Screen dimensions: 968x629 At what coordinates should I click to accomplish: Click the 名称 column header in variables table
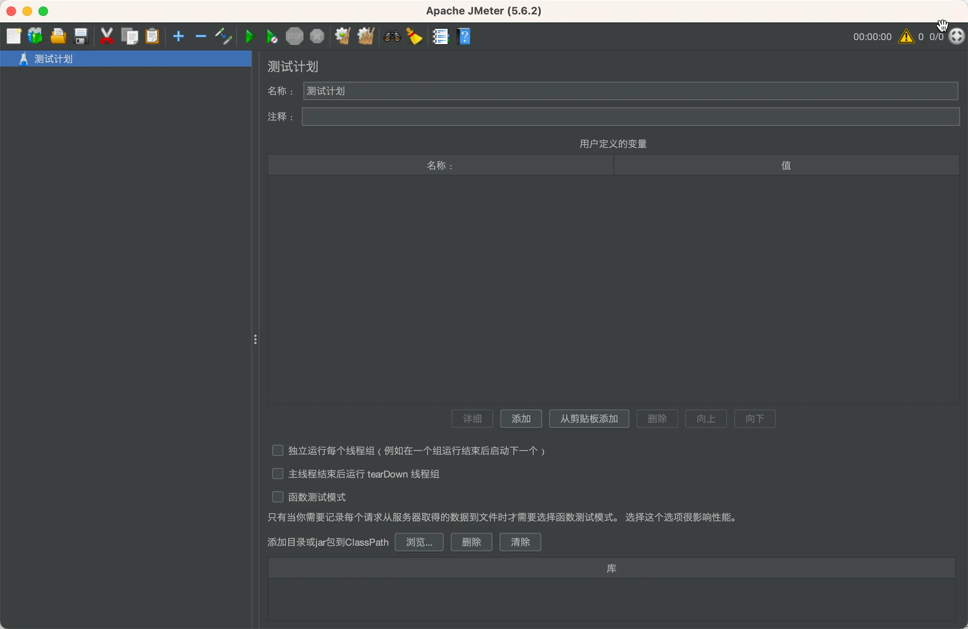440,165
